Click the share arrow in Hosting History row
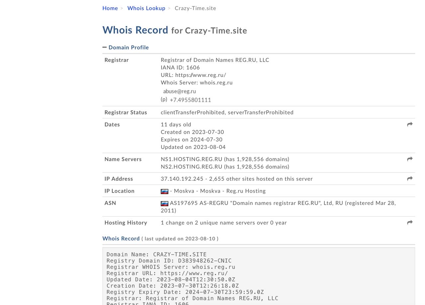Viewport: 425px width, 305px height. click(x=410, y=223)
